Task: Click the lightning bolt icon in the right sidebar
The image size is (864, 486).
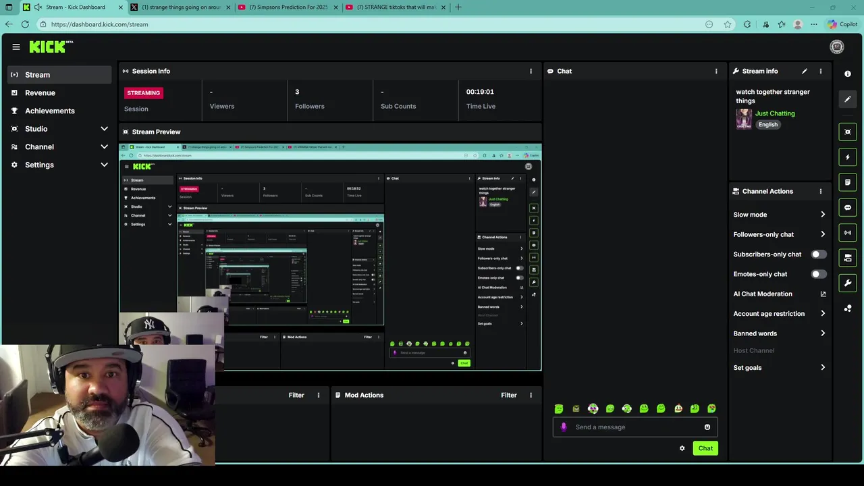Action: pos(848,157)
